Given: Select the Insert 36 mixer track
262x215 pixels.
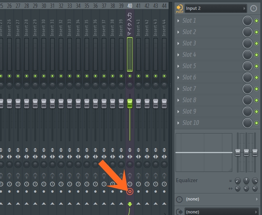Looking at the screenshot, I should coord(95,27).
